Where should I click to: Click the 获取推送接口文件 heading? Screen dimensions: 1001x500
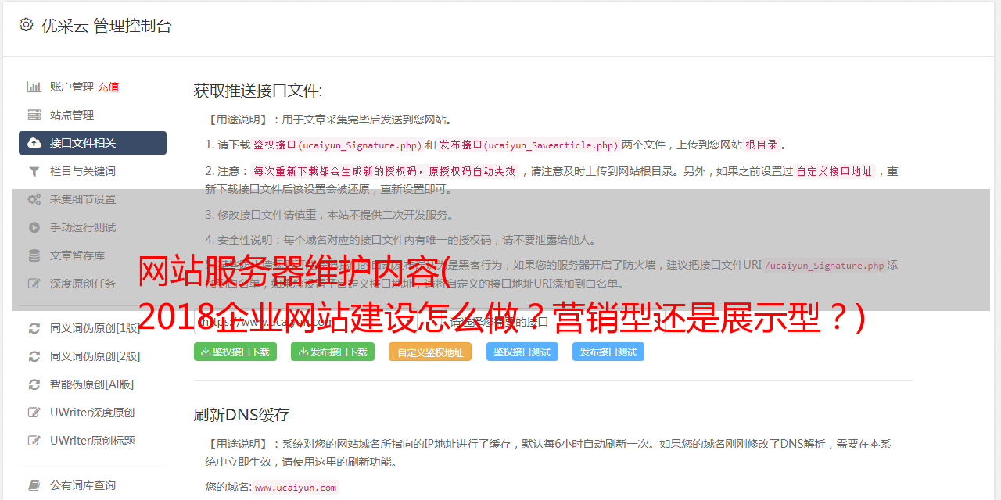pyautogui.click(x=258, y=91)
